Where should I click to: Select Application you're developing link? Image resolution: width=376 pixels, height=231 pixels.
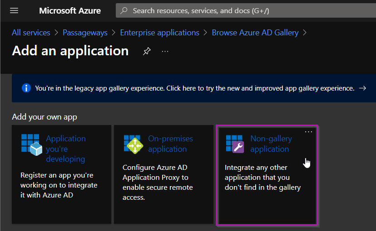(x=66, y=149)
